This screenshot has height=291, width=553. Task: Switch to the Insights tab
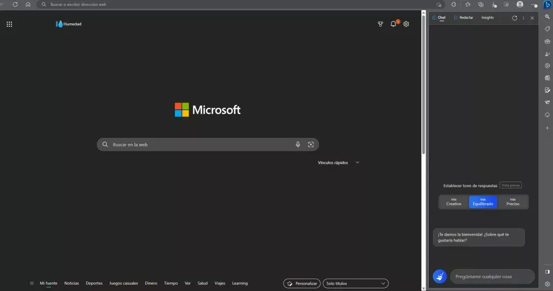(x=488, y=18)
